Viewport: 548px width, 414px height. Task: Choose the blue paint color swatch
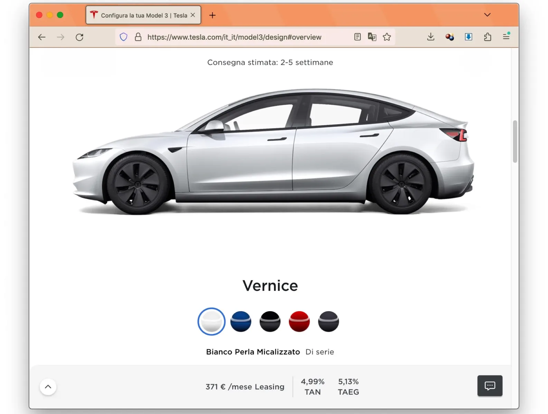pyautogui.click(x=241, y=322)
